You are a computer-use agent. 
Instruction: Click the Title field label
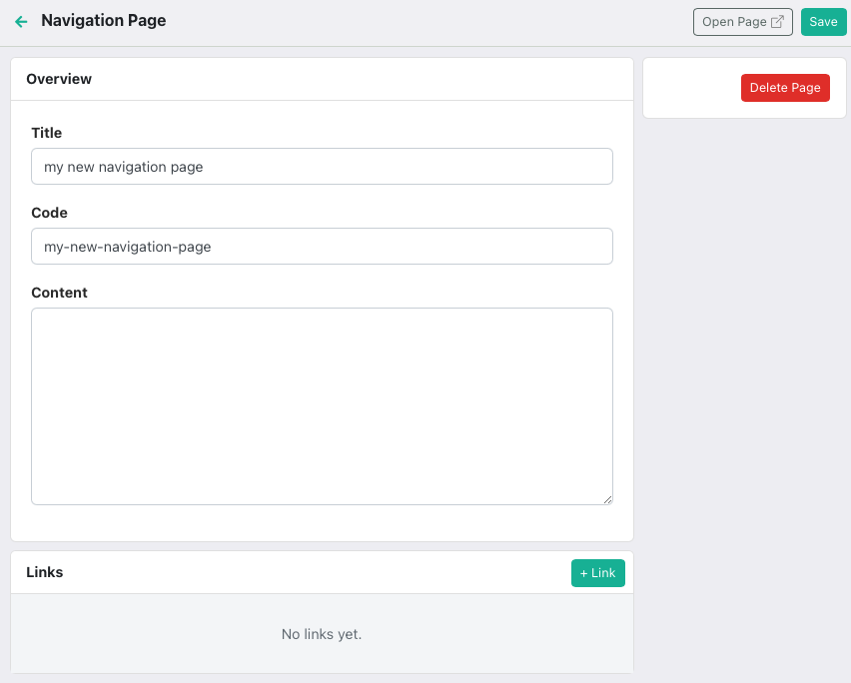pyautogui.click(x=47, y=133)
